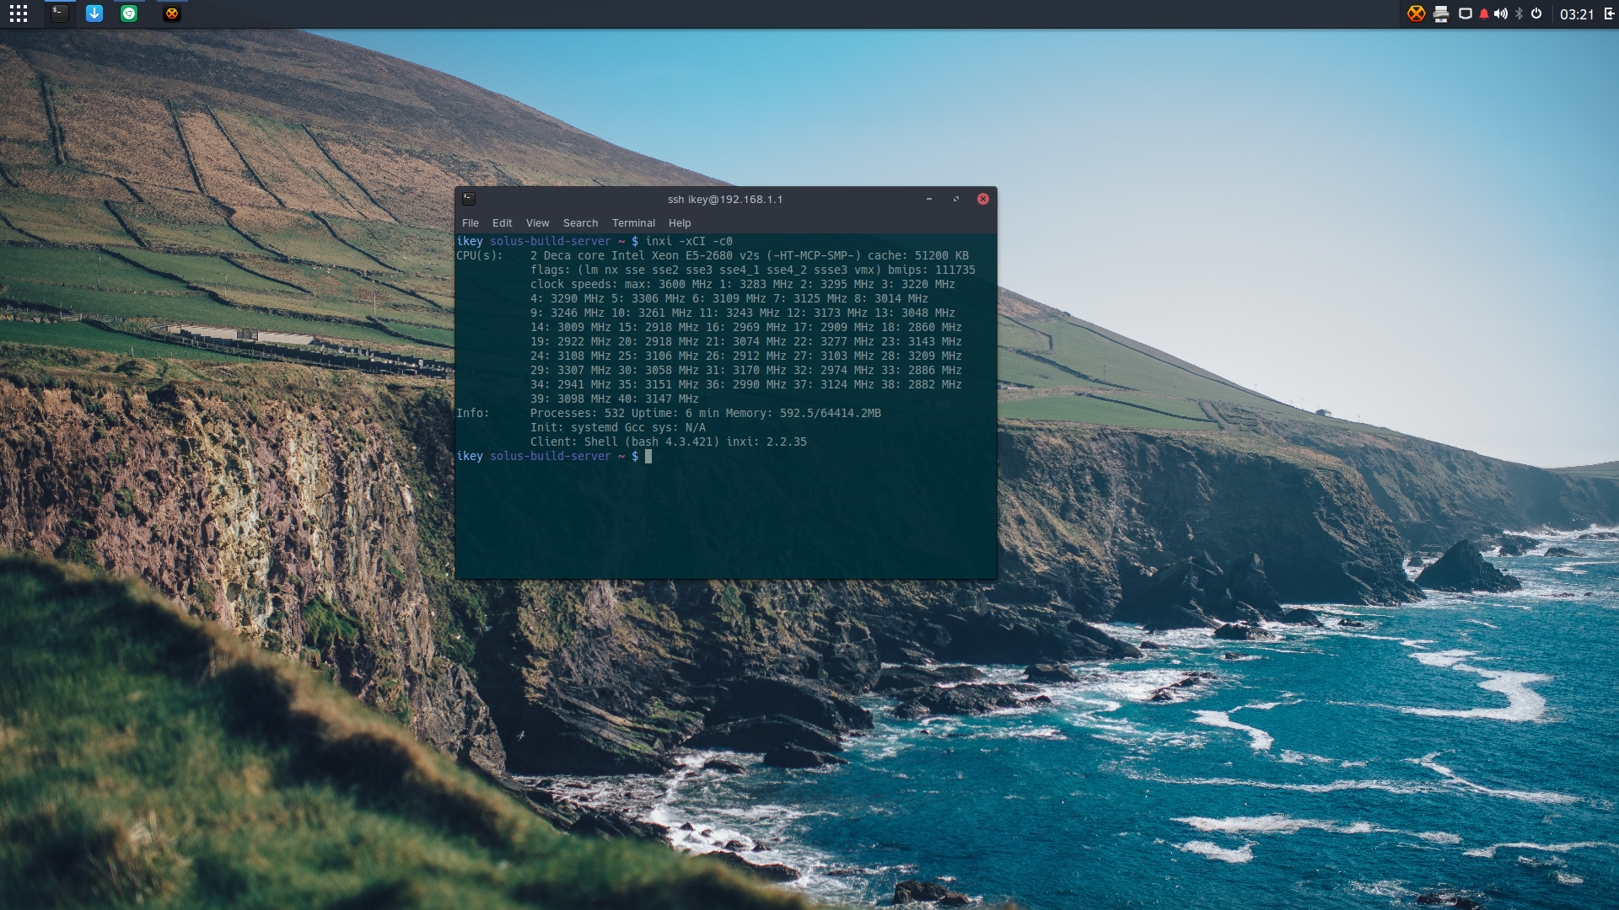Click the 'Processes: 532' value
1619x910 pixels.
[578, 413]
